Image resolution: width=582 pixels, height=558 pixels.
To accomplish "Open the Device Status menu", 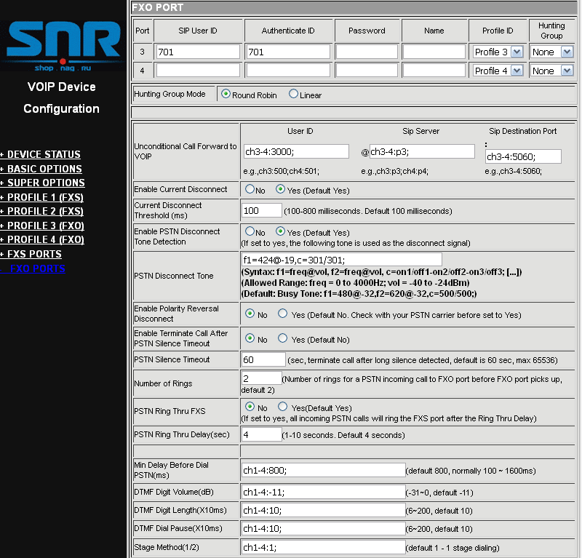I will pyautogui.click(x=44, y=154).
